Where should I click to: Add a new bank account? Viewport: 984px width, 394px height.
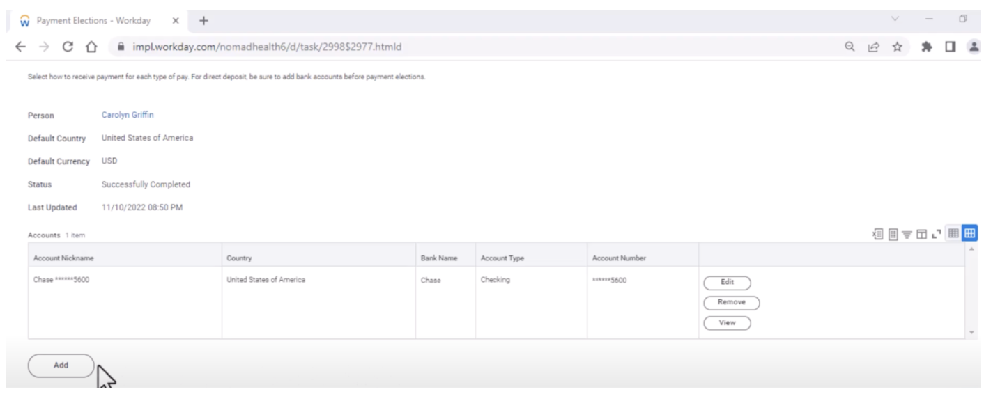click(61, 365)
